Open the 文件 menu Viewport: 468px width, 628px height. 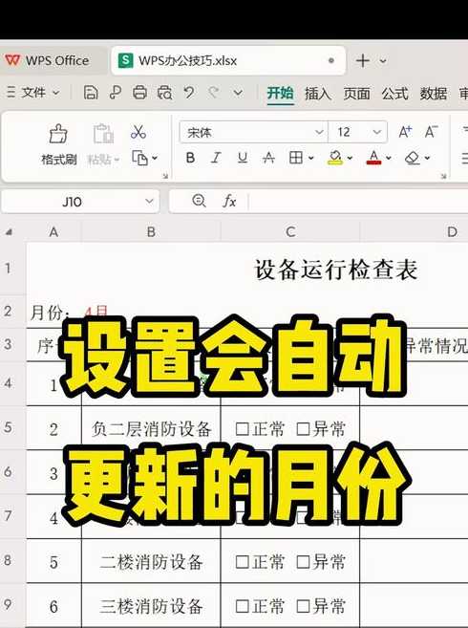click(33, 93)
